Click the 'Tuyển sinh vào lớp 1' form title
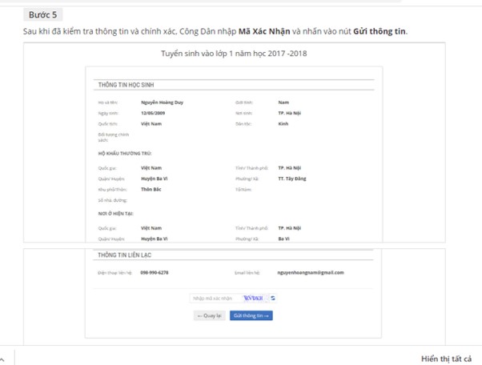The height and width of the screenshot is (365, 482). coord(234,53)
